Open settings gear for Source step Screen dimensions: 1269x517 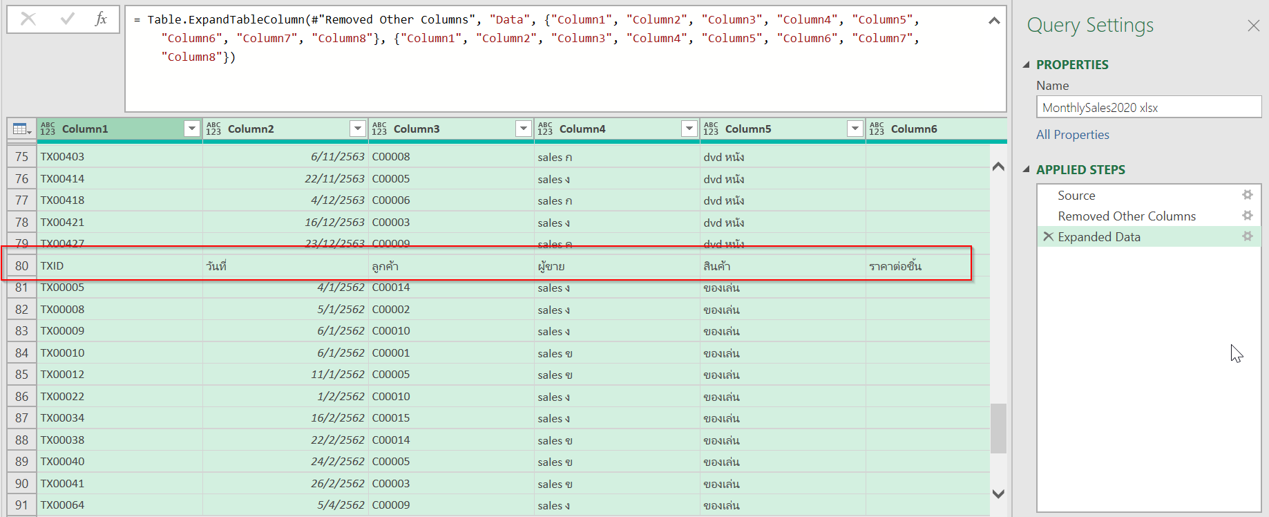(1247, 196)
